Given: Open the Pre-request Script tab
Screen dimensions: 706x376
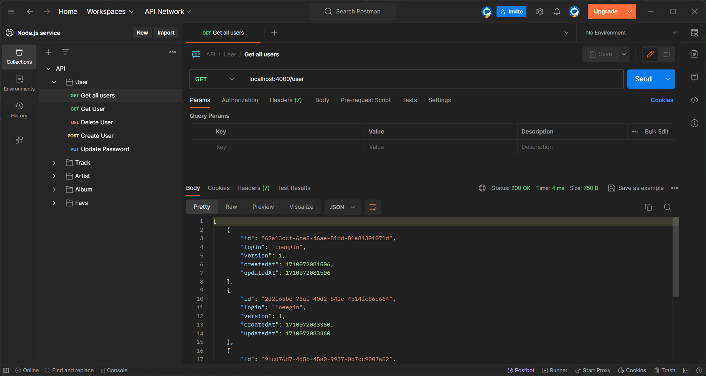Looking at the screenshot, I should 366,100.
